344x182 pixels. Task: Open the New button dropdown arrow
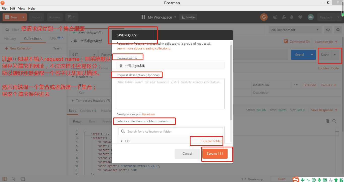point(23,17)
